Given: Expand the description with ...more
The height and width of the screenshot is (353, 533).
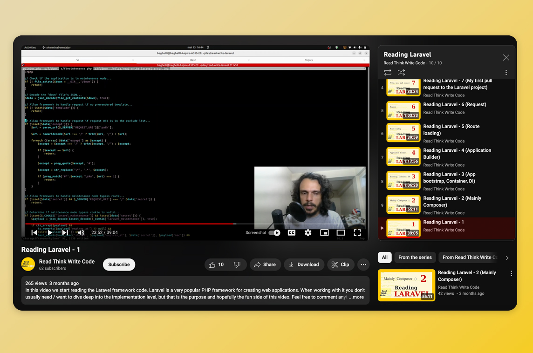Looking at the screenshot, I should pyautogui.click(x=356, y=297).
